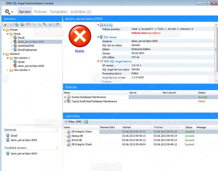
Task: Expand the System Databases Maintenance policy
Action: click(65, 97)
